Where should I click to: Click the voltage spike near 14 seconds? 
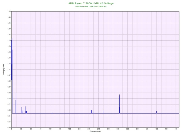(16, 103)
